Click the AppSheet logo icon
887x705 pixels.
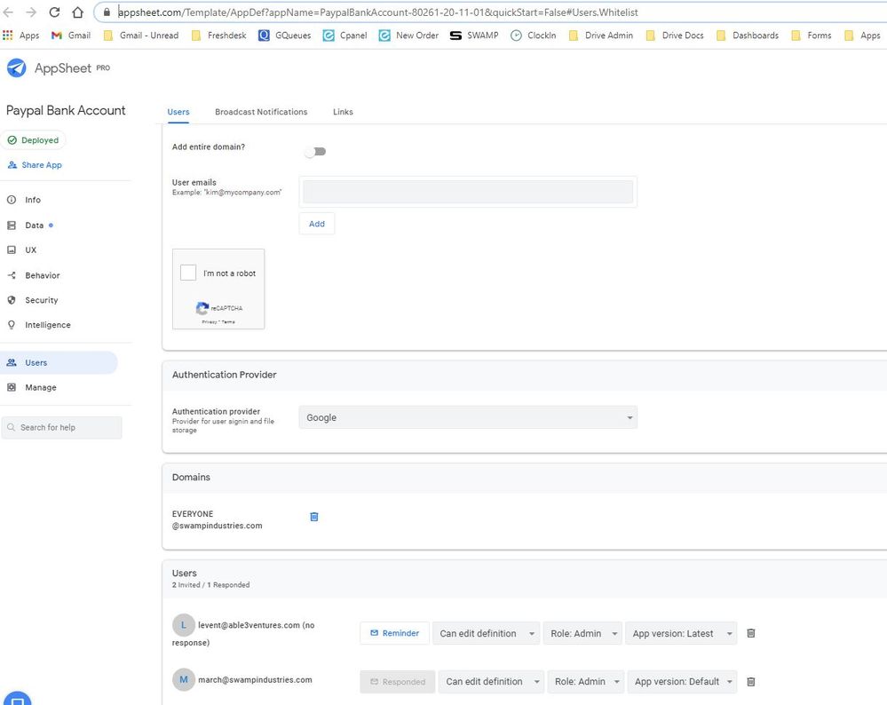(x=16, y=67)
